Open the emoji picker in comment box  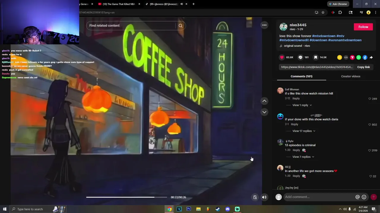(364, 197)
